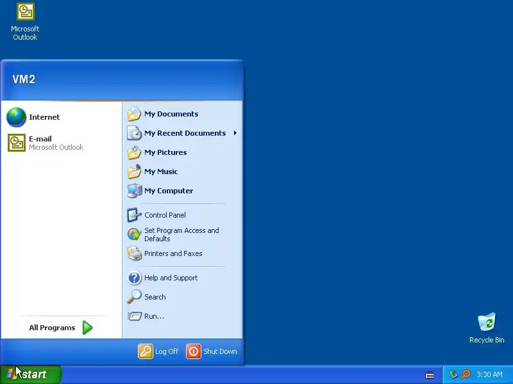
Task: Click the Internet label in Start menu
Action: pos(44,117)
